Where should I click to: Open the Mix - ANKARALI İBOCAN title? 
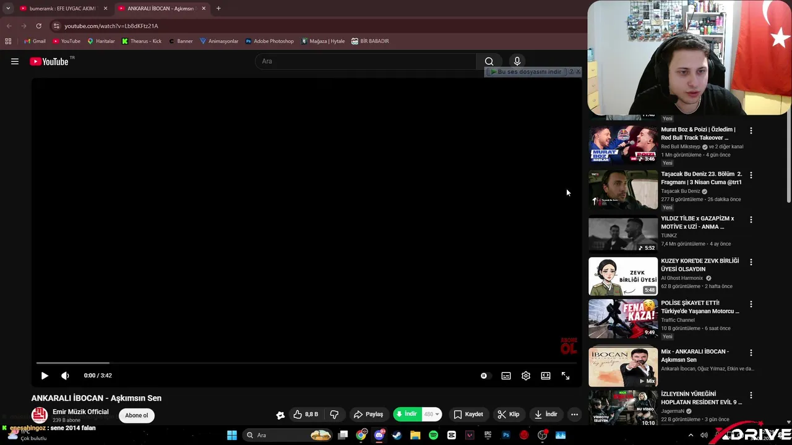695,355
